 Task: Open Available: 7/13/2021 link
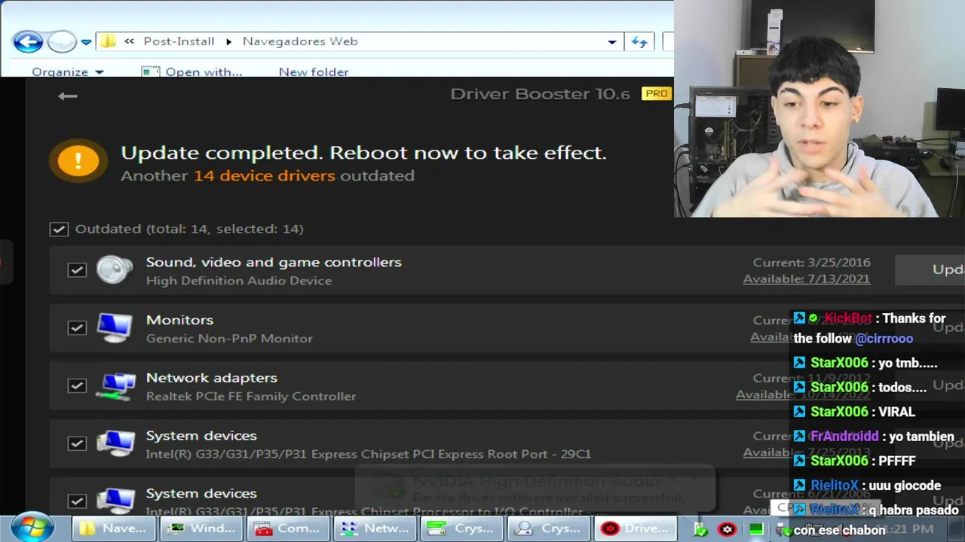[807, 279]
